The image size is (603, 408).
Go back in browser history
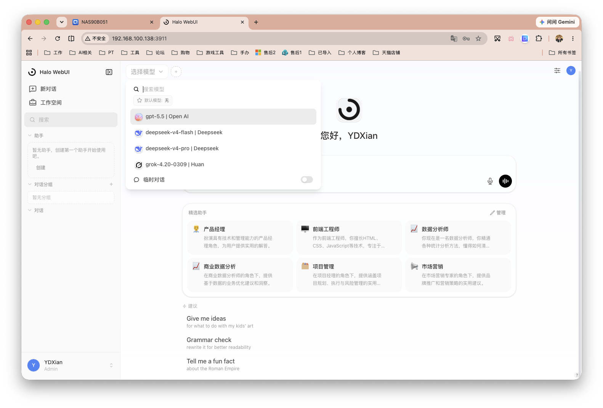click(x=30, y=39)
